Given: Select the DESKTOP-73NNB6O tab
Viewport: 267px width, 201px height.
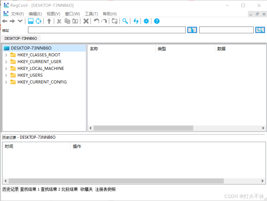Looking at the screenshot, I should coord(21,39).
